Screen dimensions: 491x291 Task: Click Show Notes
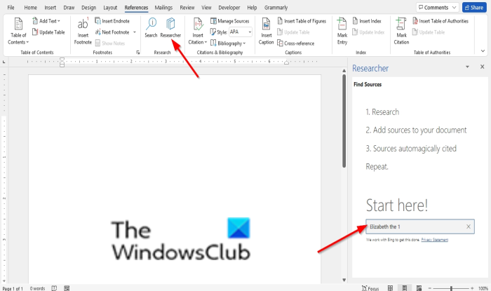110,43
